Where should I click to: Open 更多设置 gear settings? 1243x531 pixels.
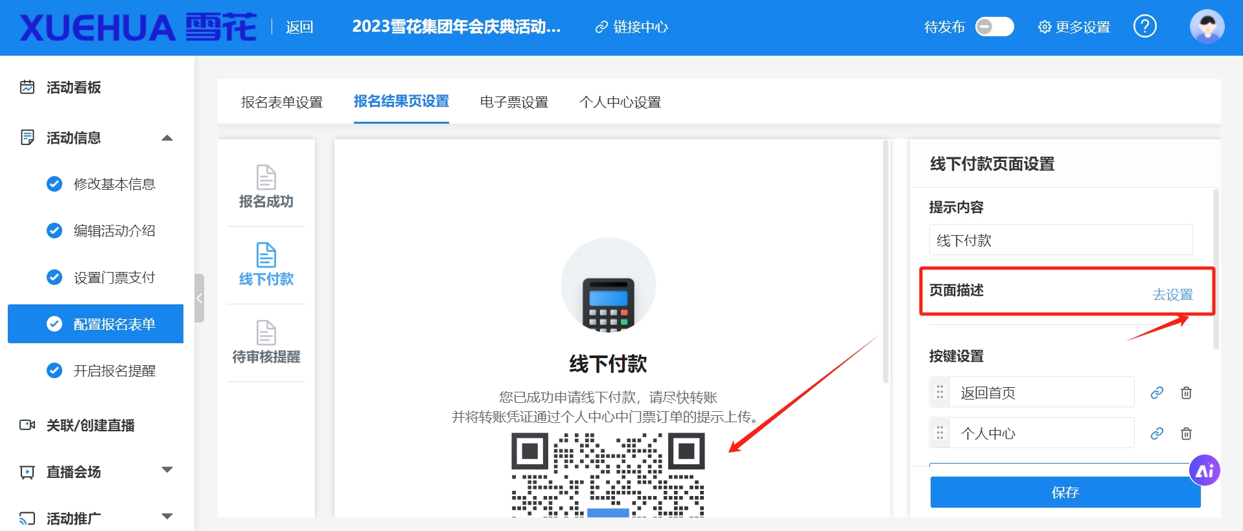coord(1074,27)
